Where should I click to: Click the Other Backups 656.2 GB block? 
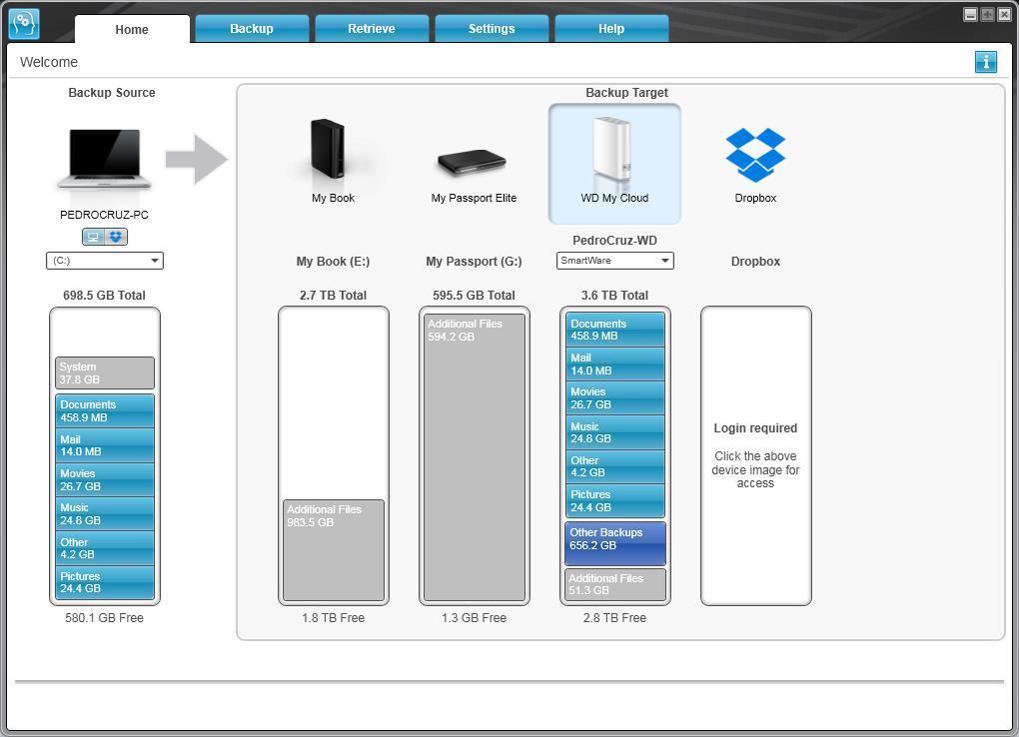[x=615, y=543]
